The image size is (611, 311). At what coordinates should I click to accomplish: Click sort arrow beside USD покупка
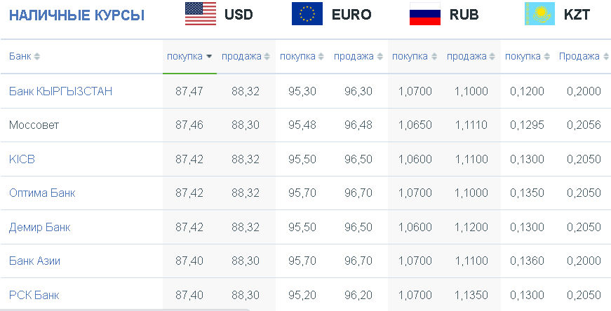point(209,57)
